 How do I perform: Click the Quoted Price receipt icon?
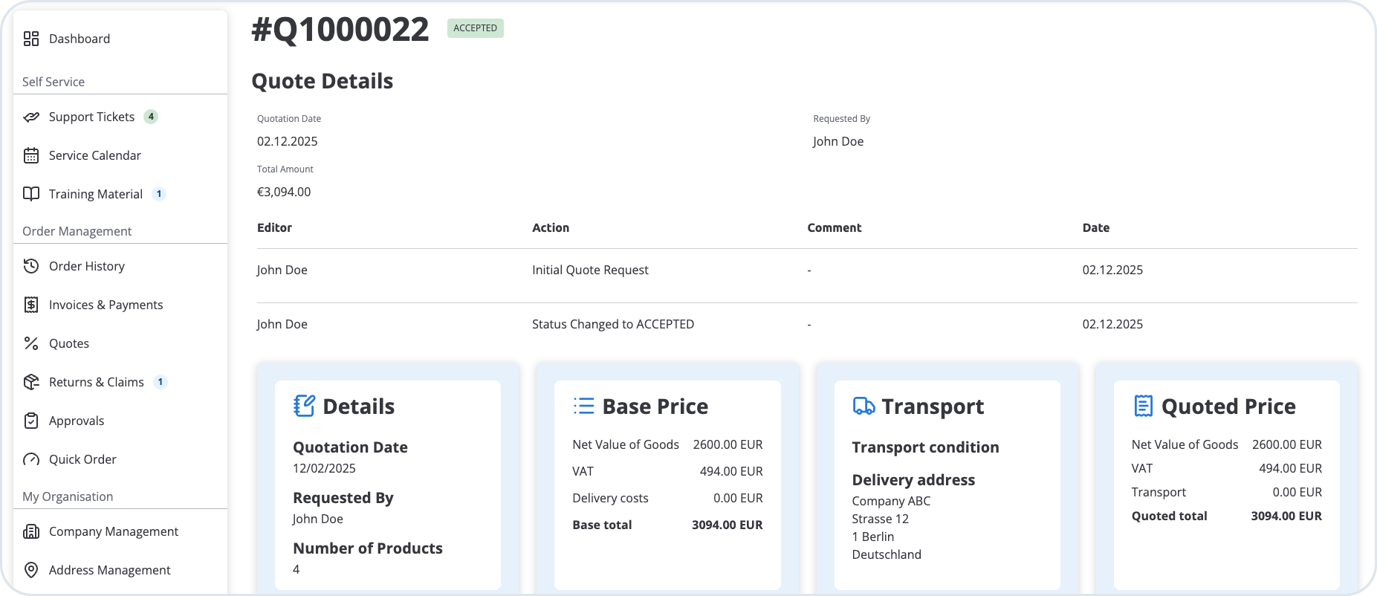1143,406
